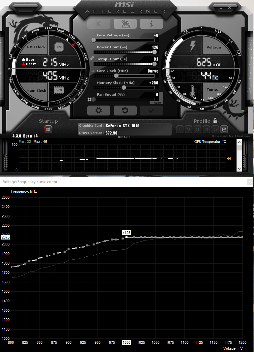Click the Core Clock slider handle
The image size is (254, 352).
click(116, 76)
